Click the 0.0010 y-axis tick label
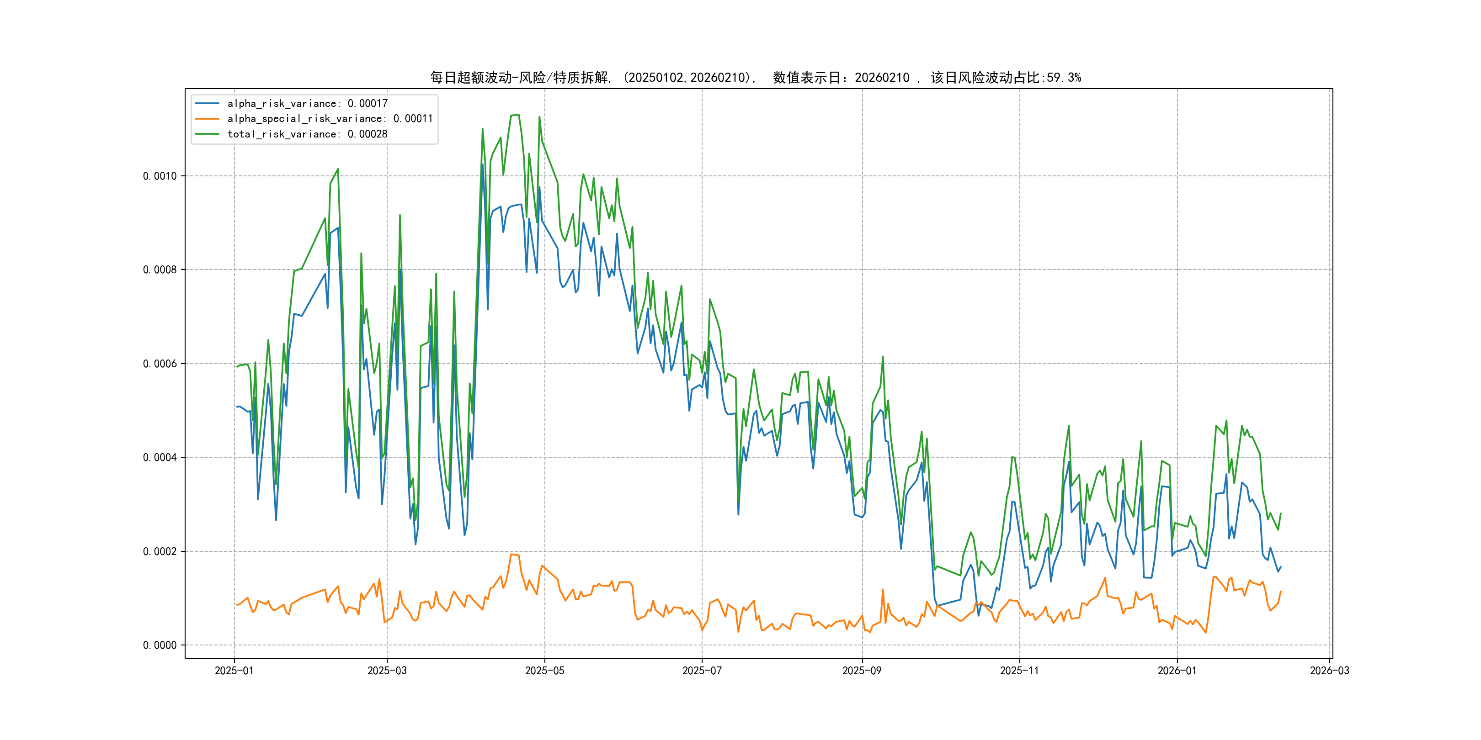The image size is (1481, 740). [160, 176]
